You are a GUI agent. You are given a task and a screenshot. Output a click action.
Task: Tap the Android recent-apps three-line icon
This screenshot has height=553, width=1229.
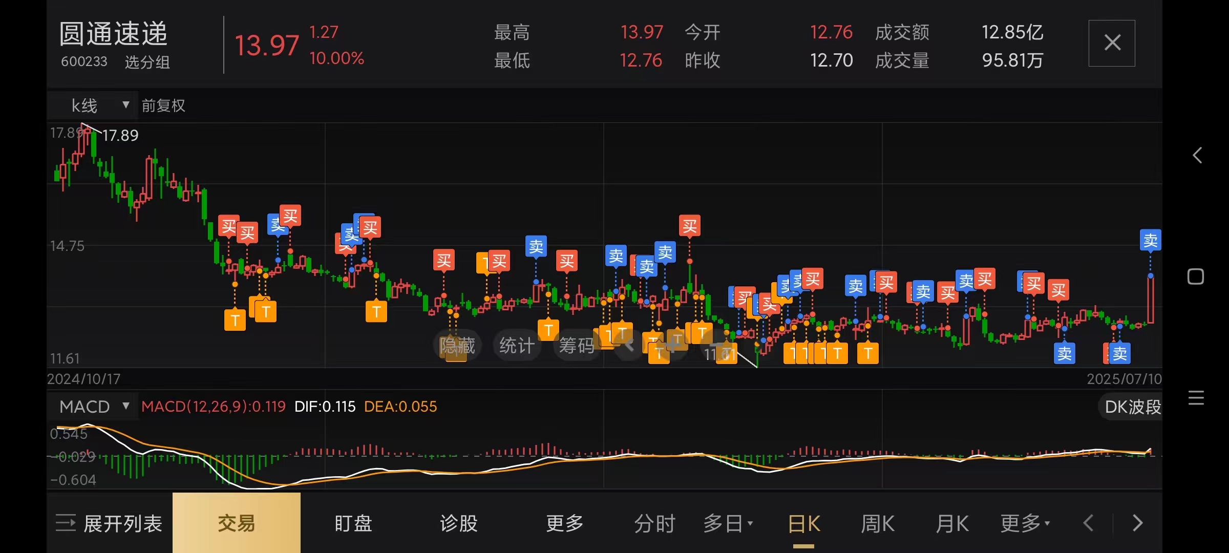point(1196,398)
